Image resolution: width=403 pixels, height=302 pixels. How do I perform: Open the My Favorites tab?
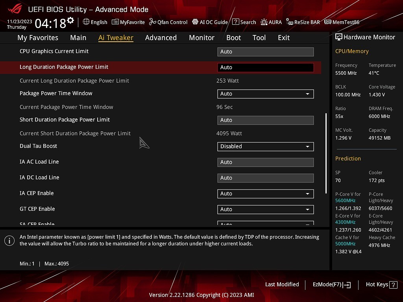tap(38, 38)
